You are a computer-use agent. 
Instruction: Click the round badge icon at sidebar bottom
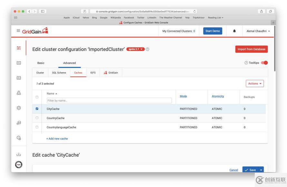[19, 164]
